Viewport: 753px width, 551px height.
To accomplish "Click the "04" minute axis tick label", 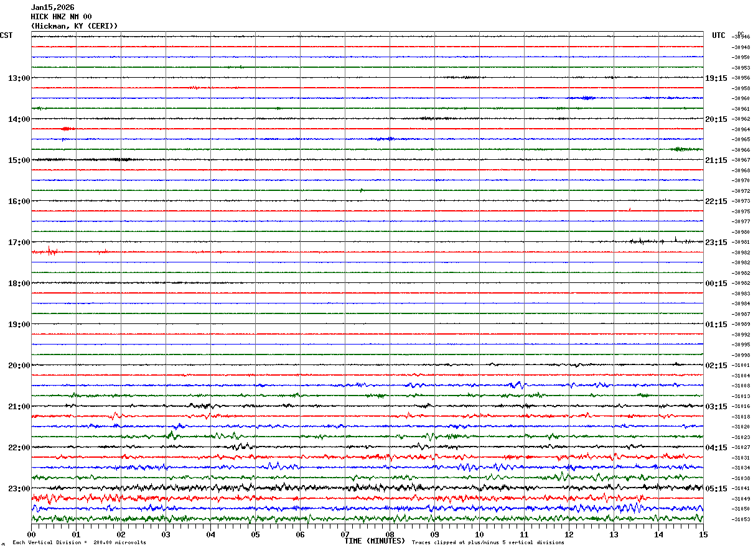I will coord(210,534).
